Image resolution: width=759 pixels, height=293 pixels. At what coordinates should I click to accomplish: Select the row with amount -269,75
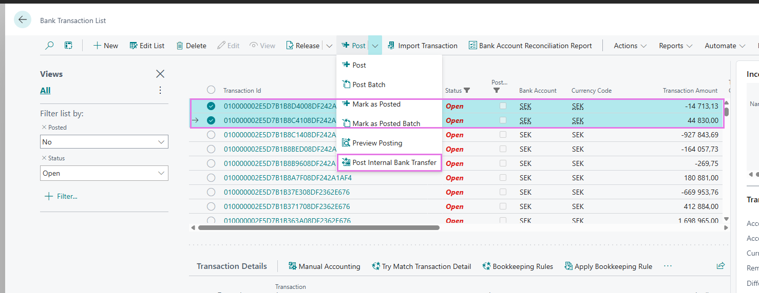pos(211,163)
